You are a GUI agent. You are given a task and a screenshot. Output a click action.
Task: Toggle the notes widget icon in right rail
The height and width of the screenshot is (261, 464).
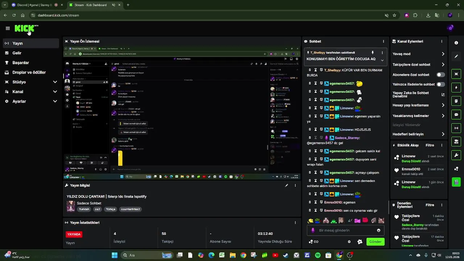pos(456,101)
